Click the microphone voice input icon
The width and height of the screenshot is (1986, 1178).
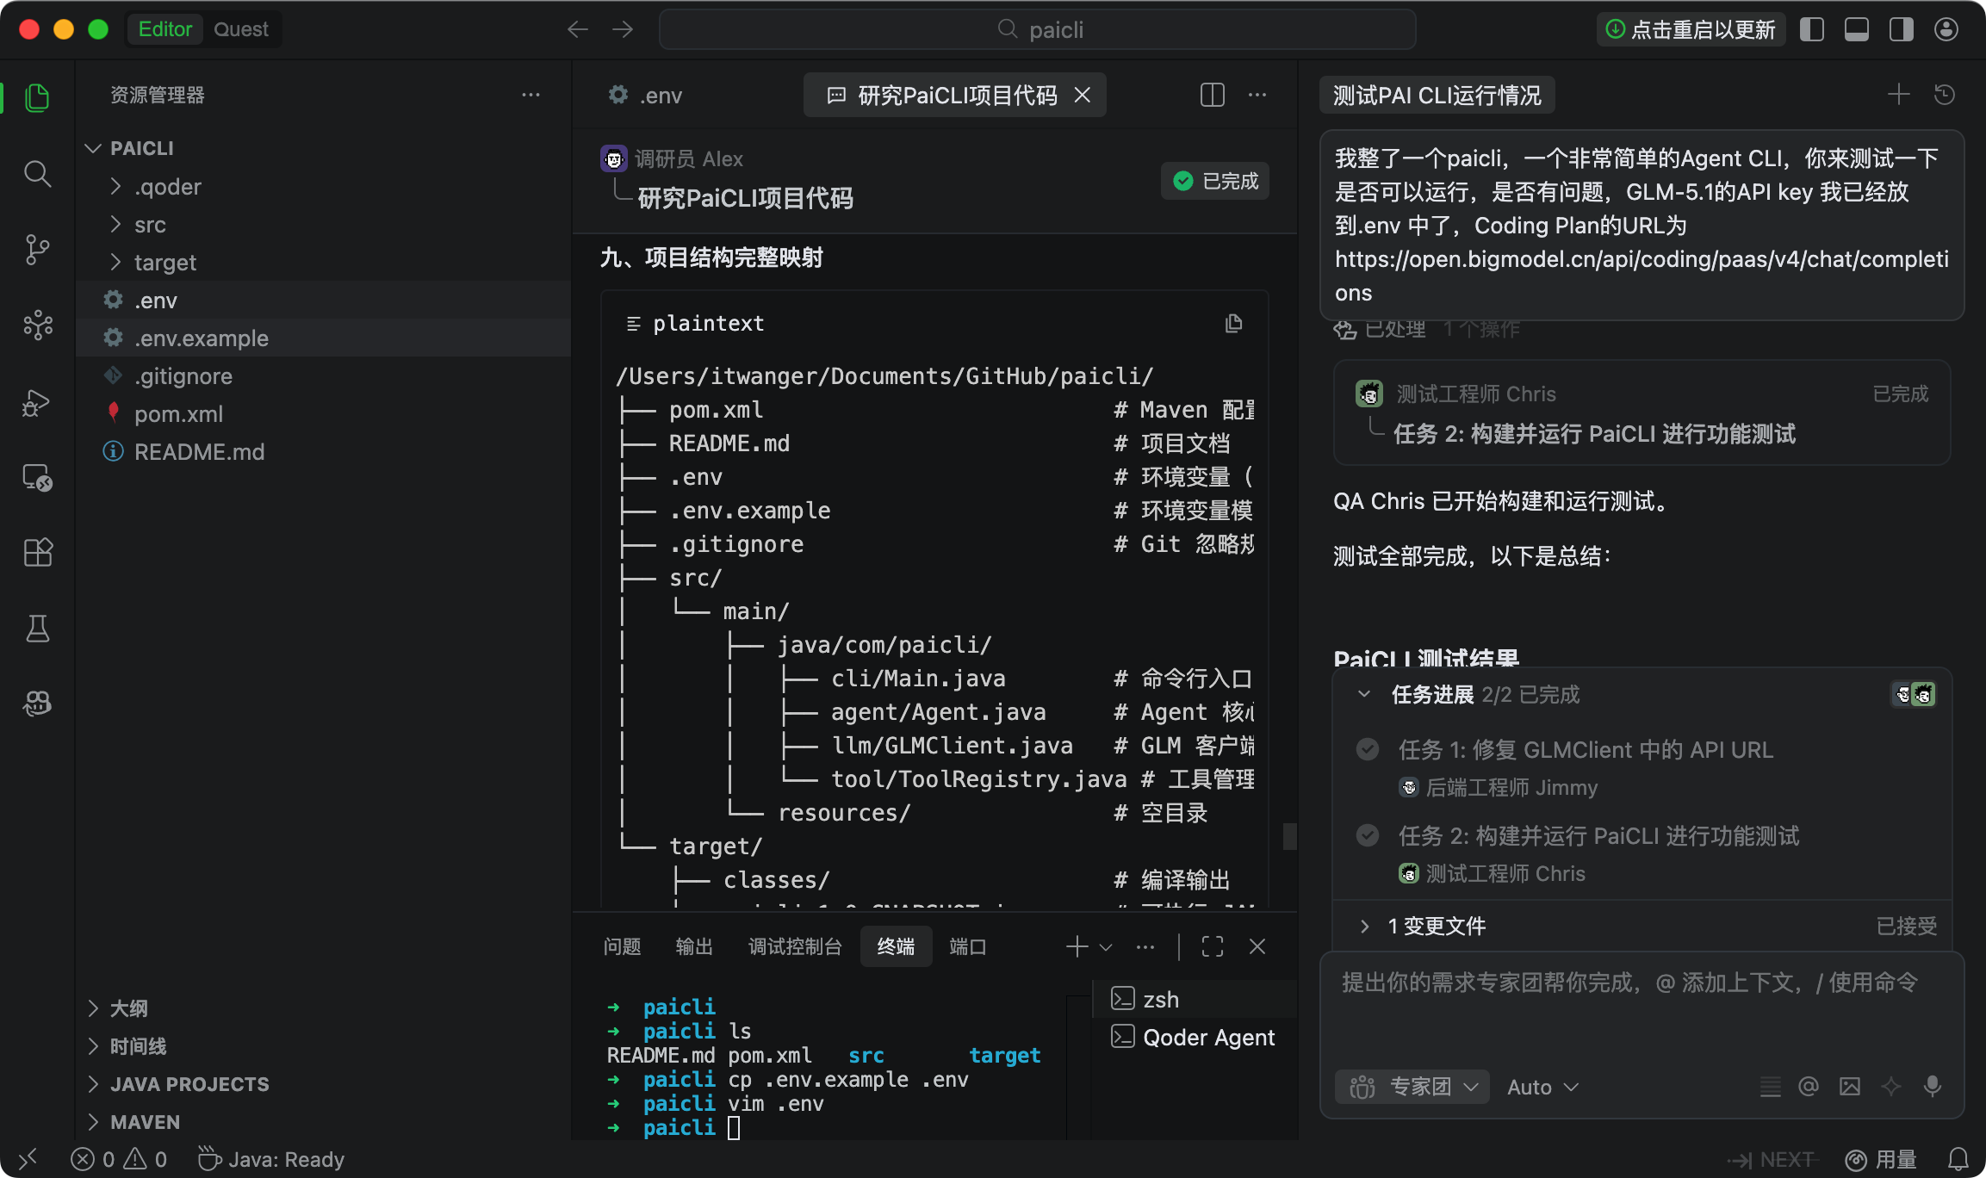pos(1933,1087)
